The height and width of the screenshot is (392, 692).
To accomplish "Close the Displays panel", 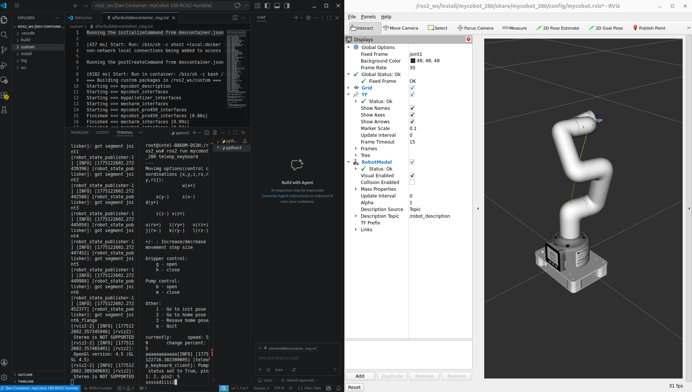I will tap(468, 39).
